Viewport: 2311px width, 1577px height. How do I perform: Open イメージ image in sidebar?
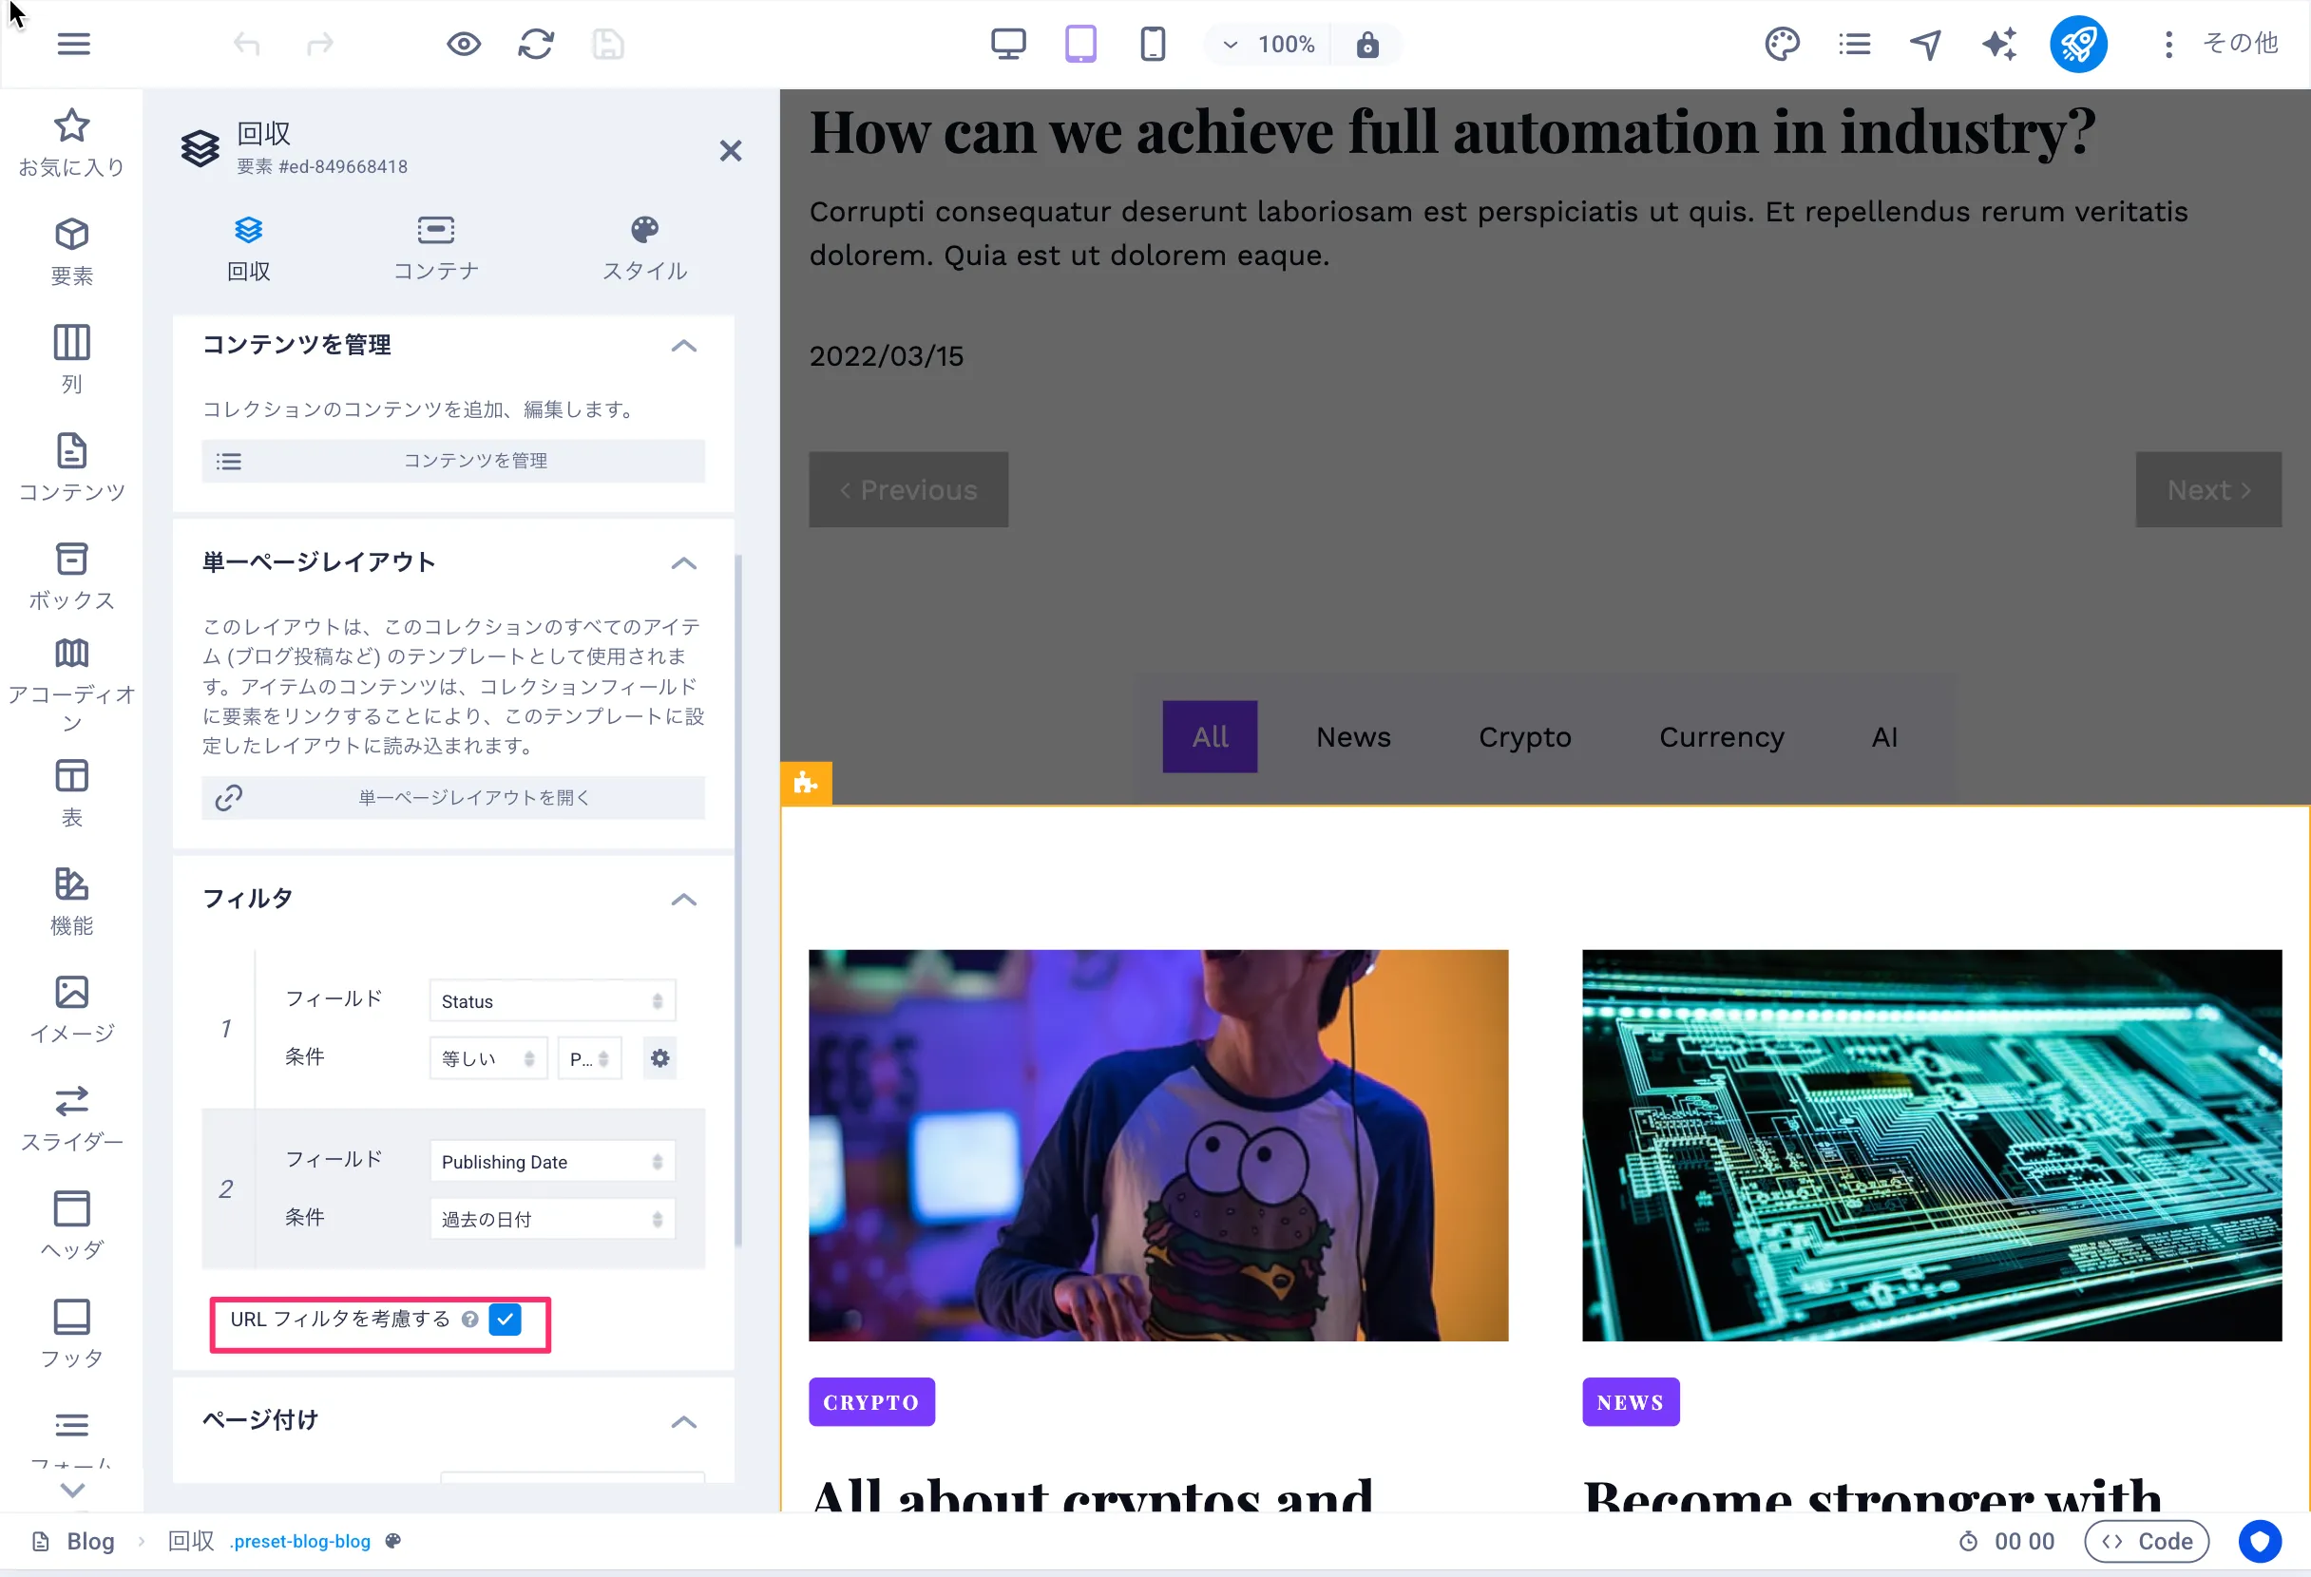pos(71,1010)
